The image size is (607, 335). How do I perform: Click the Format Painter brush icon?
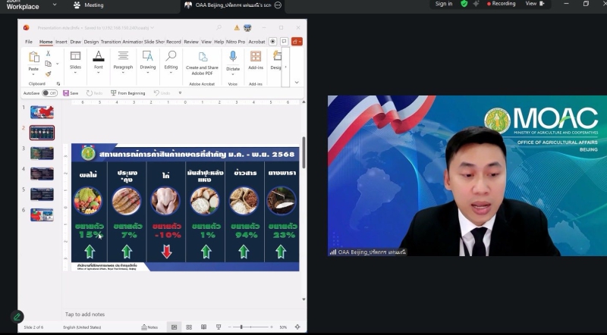[48, 74]
